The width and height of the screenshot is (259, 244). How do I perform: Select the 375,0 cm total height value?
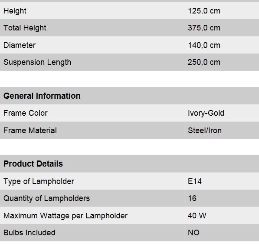(204, 28)
